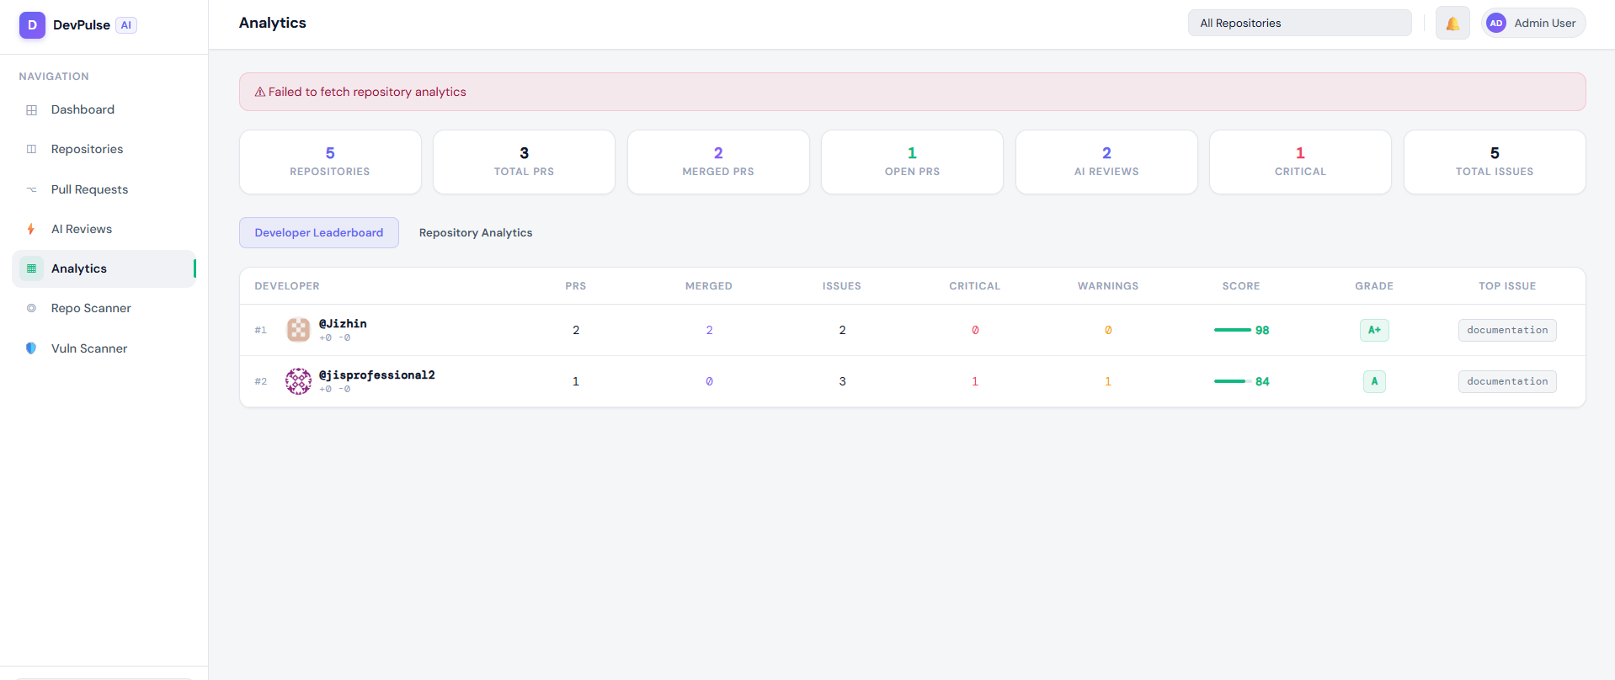This screenshot has width=1615, height=680.
Task: Click the DevPulse logo icon
Action: click(x=32, y=25)
